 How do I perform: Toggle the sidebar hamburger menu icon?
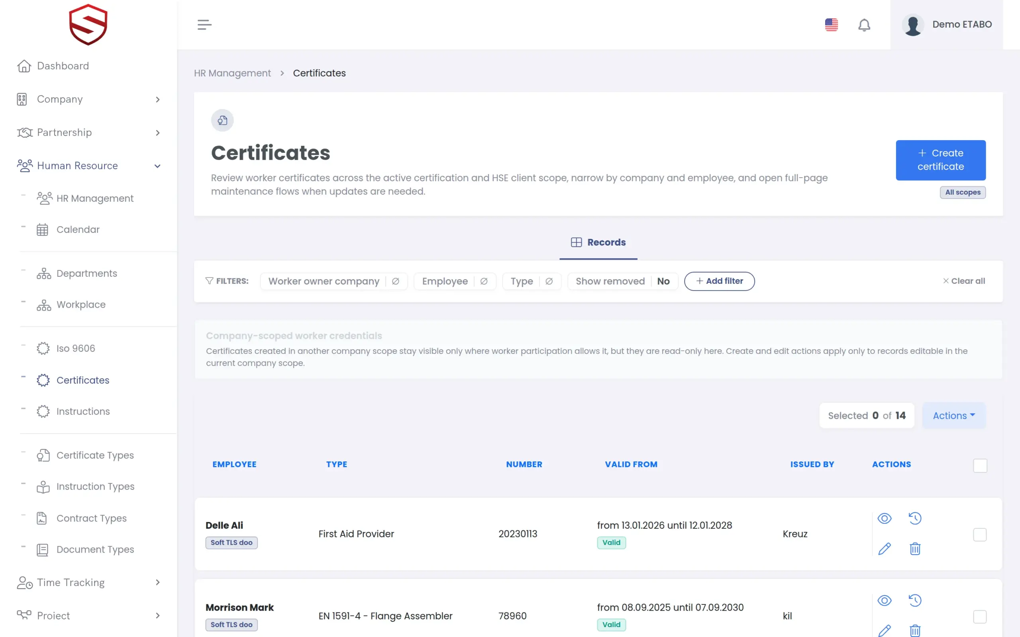click(204, 24)
